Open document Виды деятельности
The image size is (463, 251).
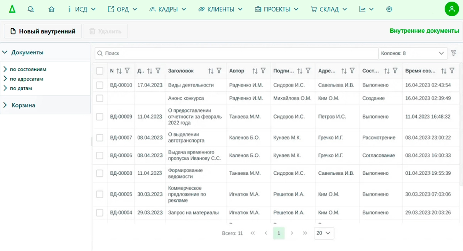(x=191, y=85)
